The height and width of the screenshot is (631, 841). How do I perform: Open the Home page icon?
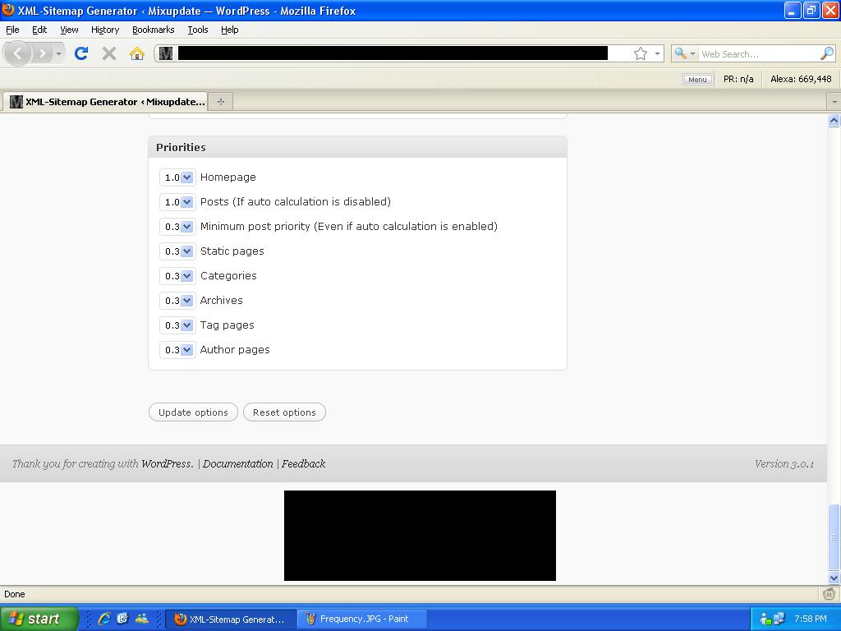(x=137, y=53)
